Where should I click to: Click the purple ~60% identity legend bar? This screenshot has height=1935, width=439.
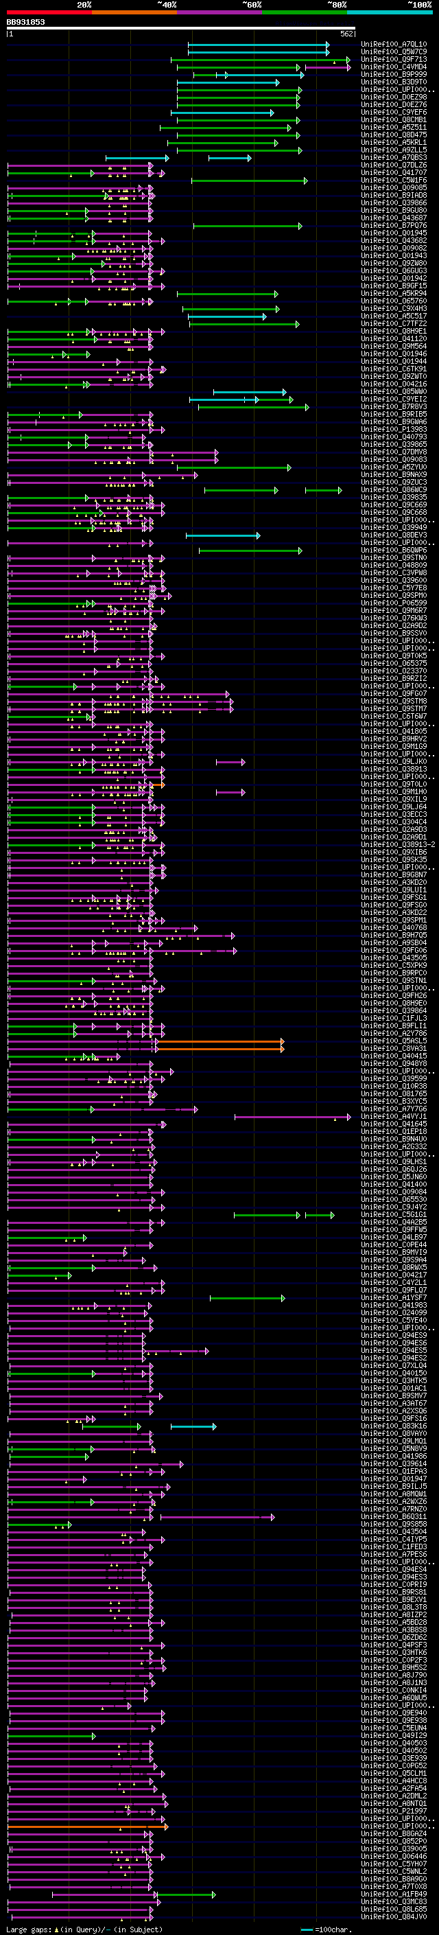220,12
